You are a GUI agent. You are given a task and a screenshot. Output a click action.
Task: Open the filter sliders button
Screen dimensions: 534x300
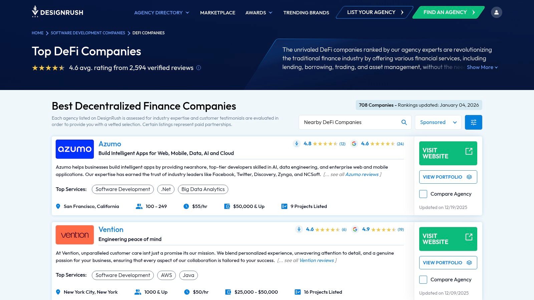[473, 122]
